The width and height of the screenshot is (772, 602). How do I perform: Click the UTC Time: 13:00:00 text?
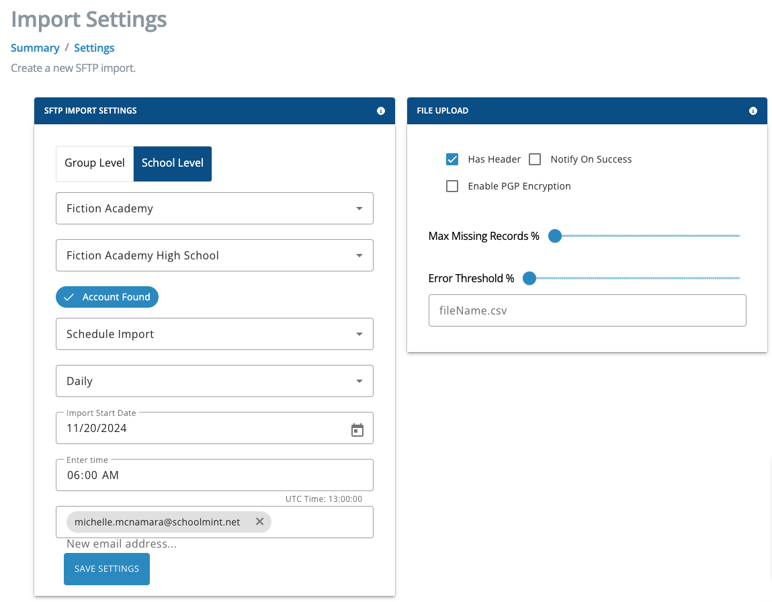tap(324, 499)
